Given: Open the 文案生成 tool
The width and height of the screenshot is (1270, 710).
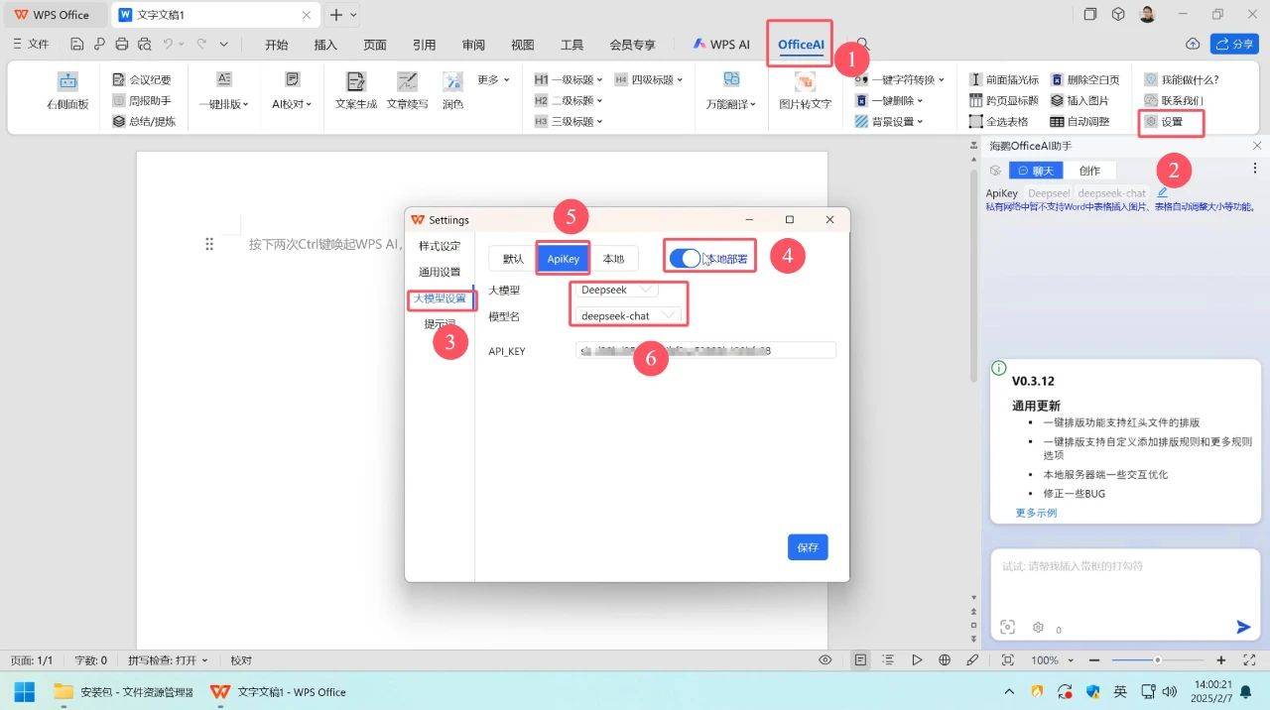Looking at the screenshot, I should click(x=355, y=83).
